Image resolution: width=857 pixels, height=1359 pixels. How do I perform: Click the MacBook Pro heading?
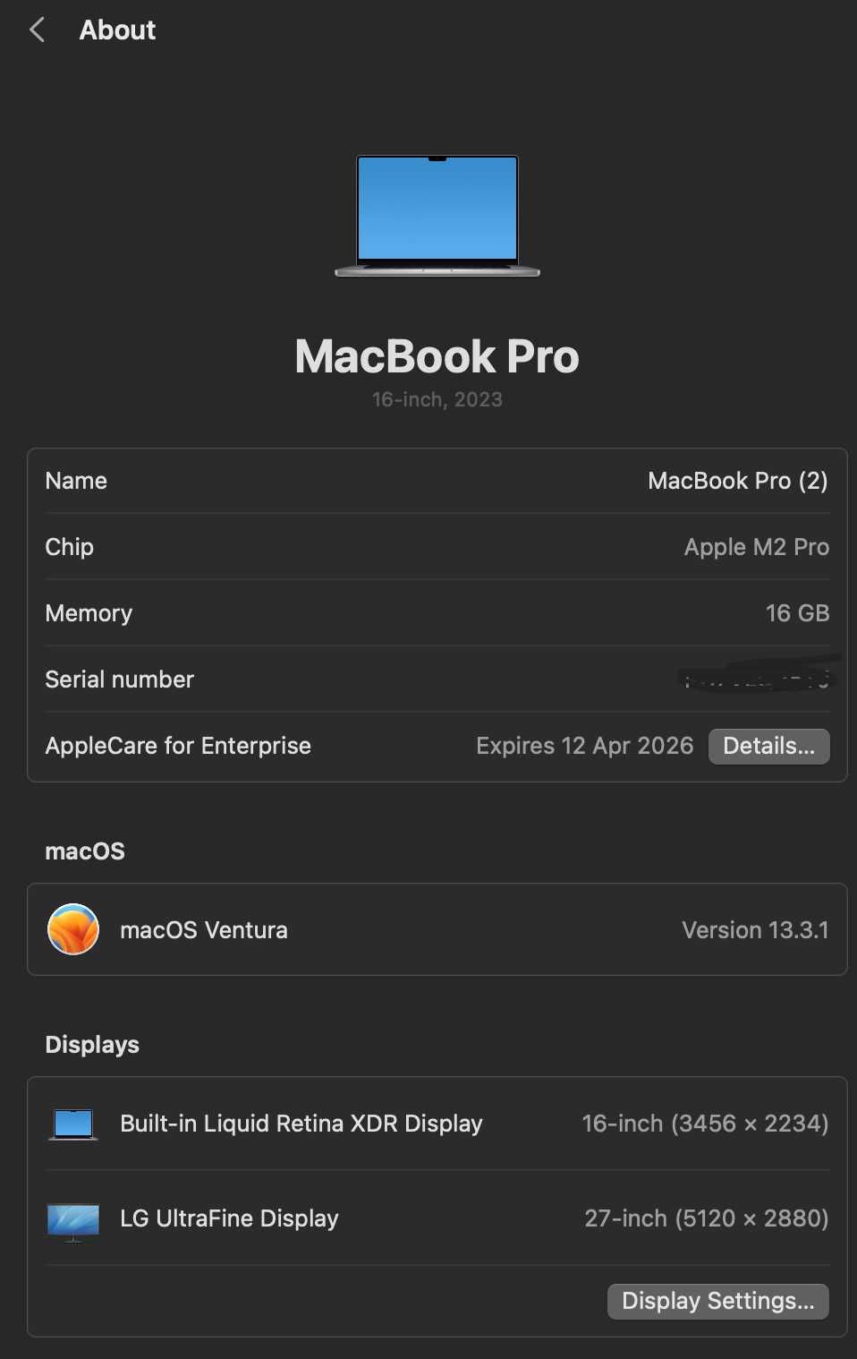coord(437,356)
